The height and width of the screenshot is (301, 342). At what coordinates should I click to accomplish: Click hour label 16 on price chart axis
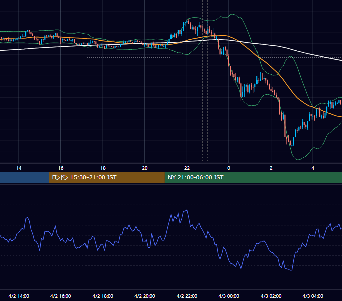coord(61,168)
